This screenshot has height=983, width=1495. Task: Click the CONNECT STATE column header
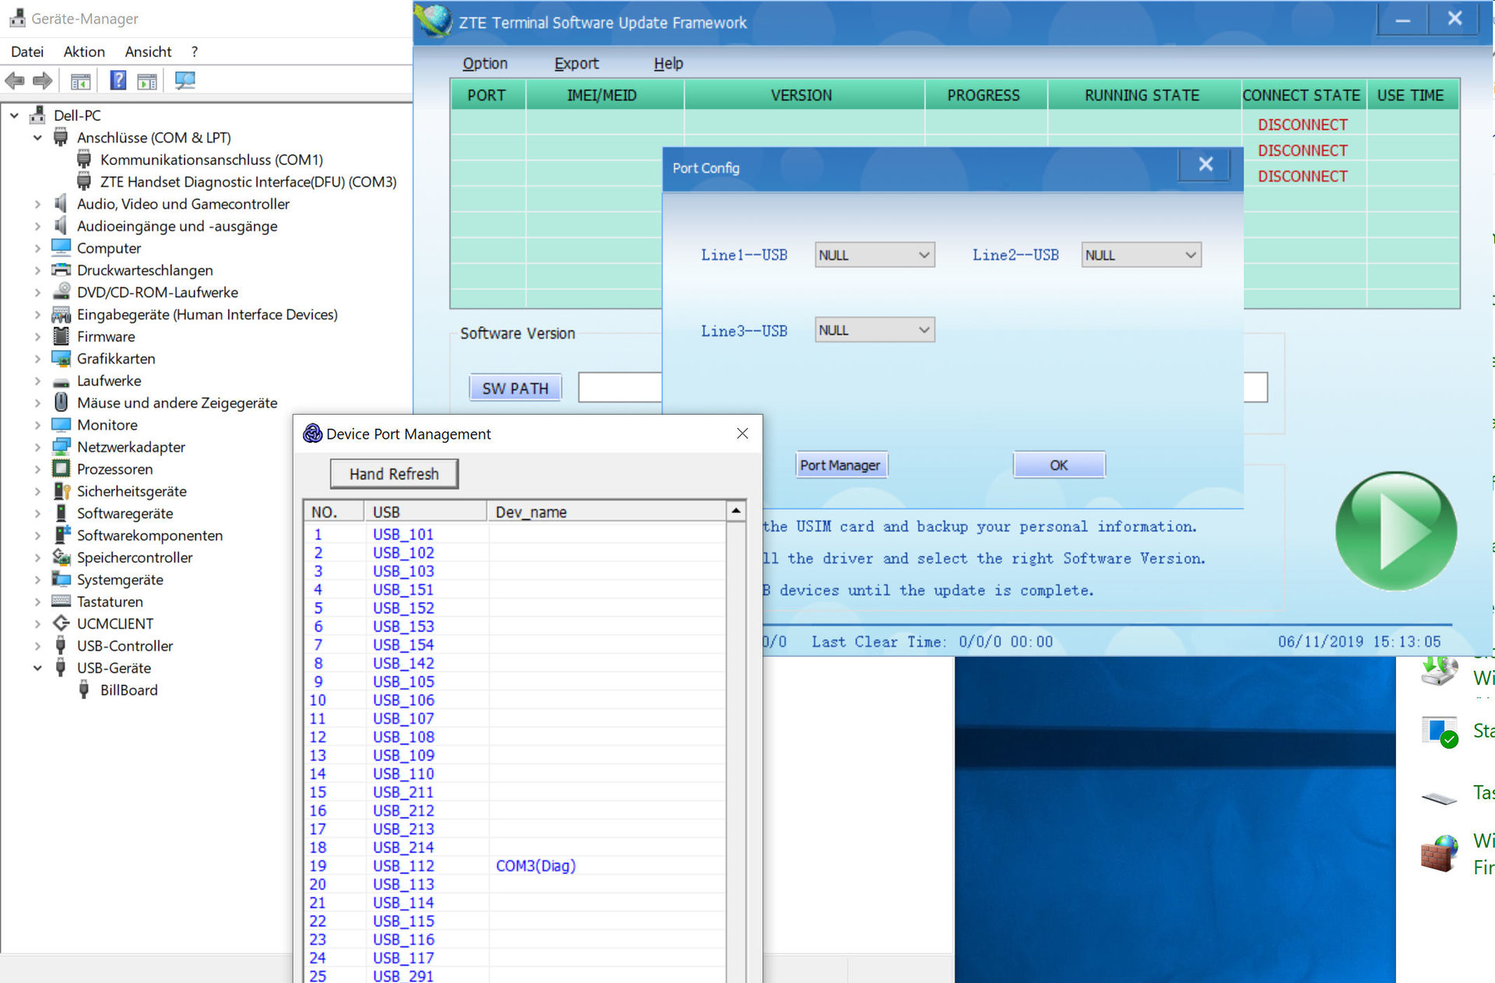(1302, 95)
